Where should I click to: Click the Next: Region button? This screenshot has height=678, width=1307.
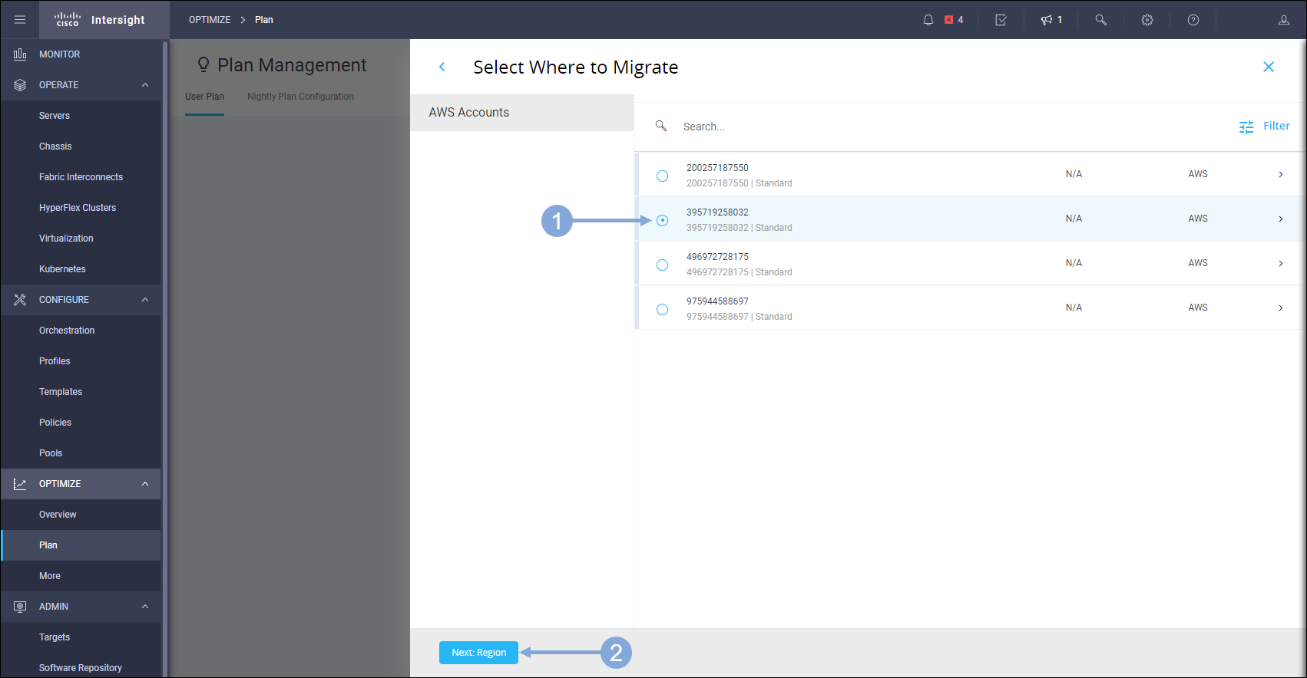[478, 653]
